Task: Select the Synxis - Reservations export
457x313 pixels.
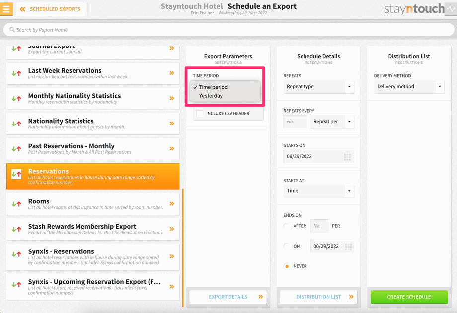Action: [x=93, y=257]
